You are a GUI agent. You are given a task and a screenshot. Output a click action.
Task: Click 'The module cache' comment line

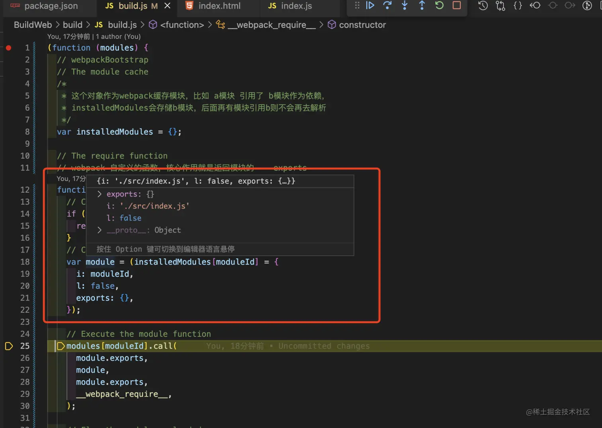102,72
